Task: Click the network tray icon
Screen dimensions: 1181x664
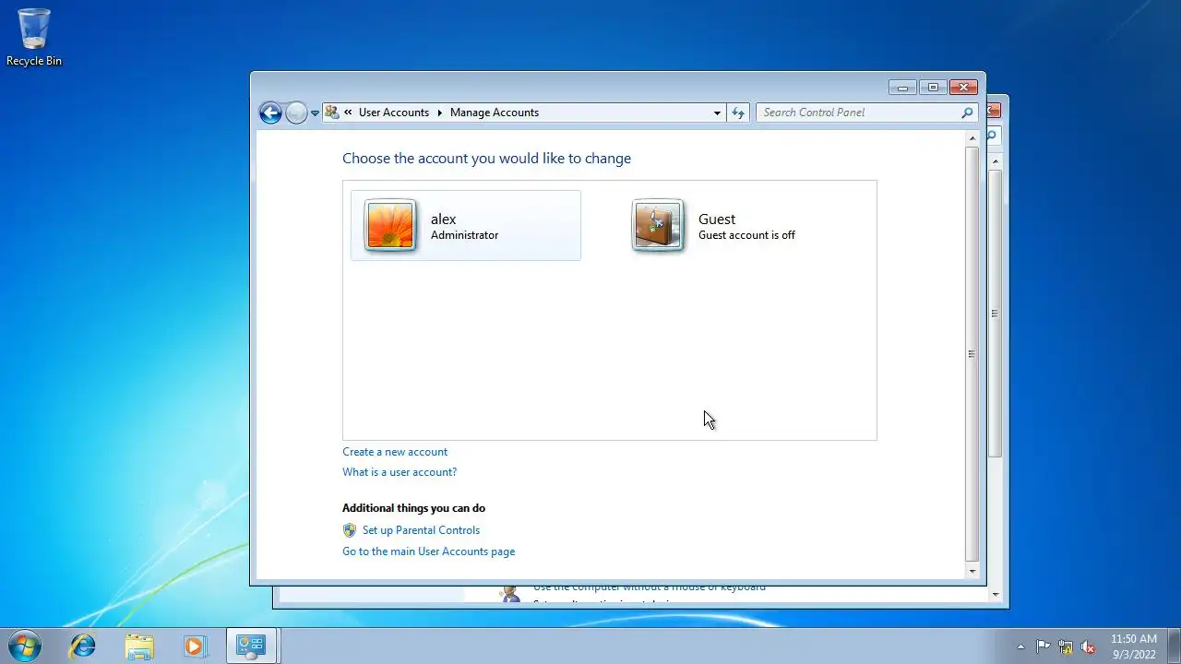Action: (x=1066, y=646)
